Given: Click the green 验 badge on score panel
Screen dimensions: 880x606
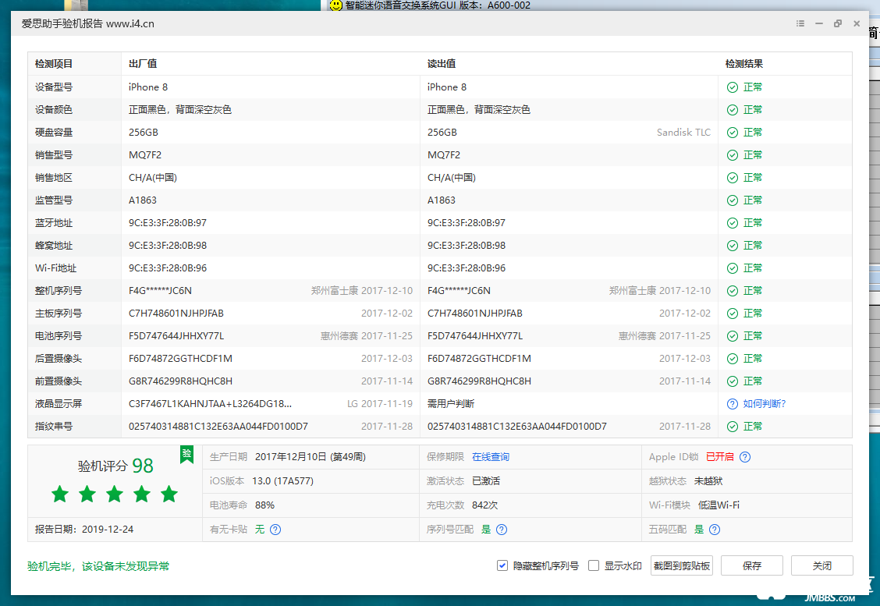Looking at the screenshot, I should pos(187,454).
